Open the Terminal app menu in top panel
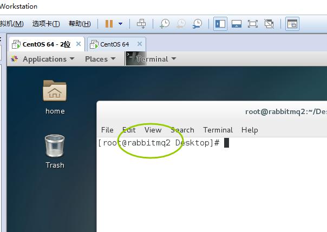This screenshot has height=232, width=327. [152, 59]
